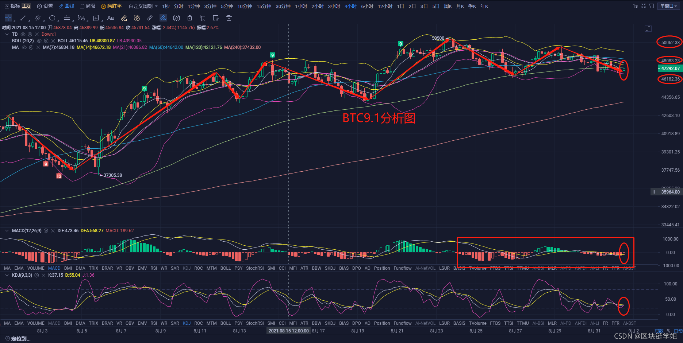
Task: Select the trend line drawing tool
Action: tap(23, 18)
